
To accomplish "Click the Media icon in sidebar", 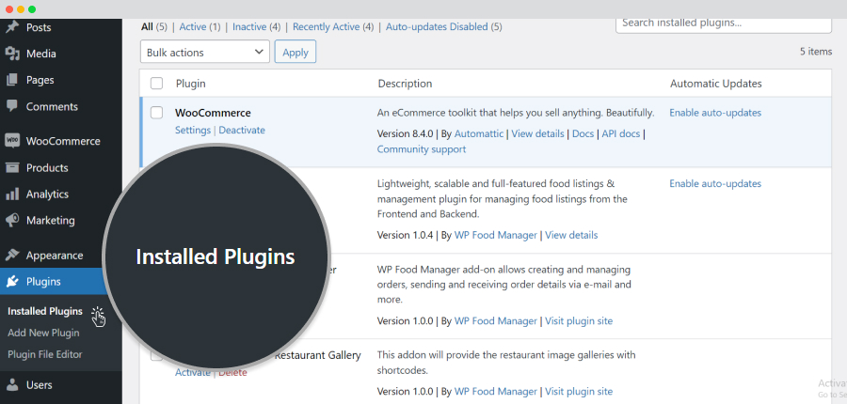I will (x=12, y=54).
